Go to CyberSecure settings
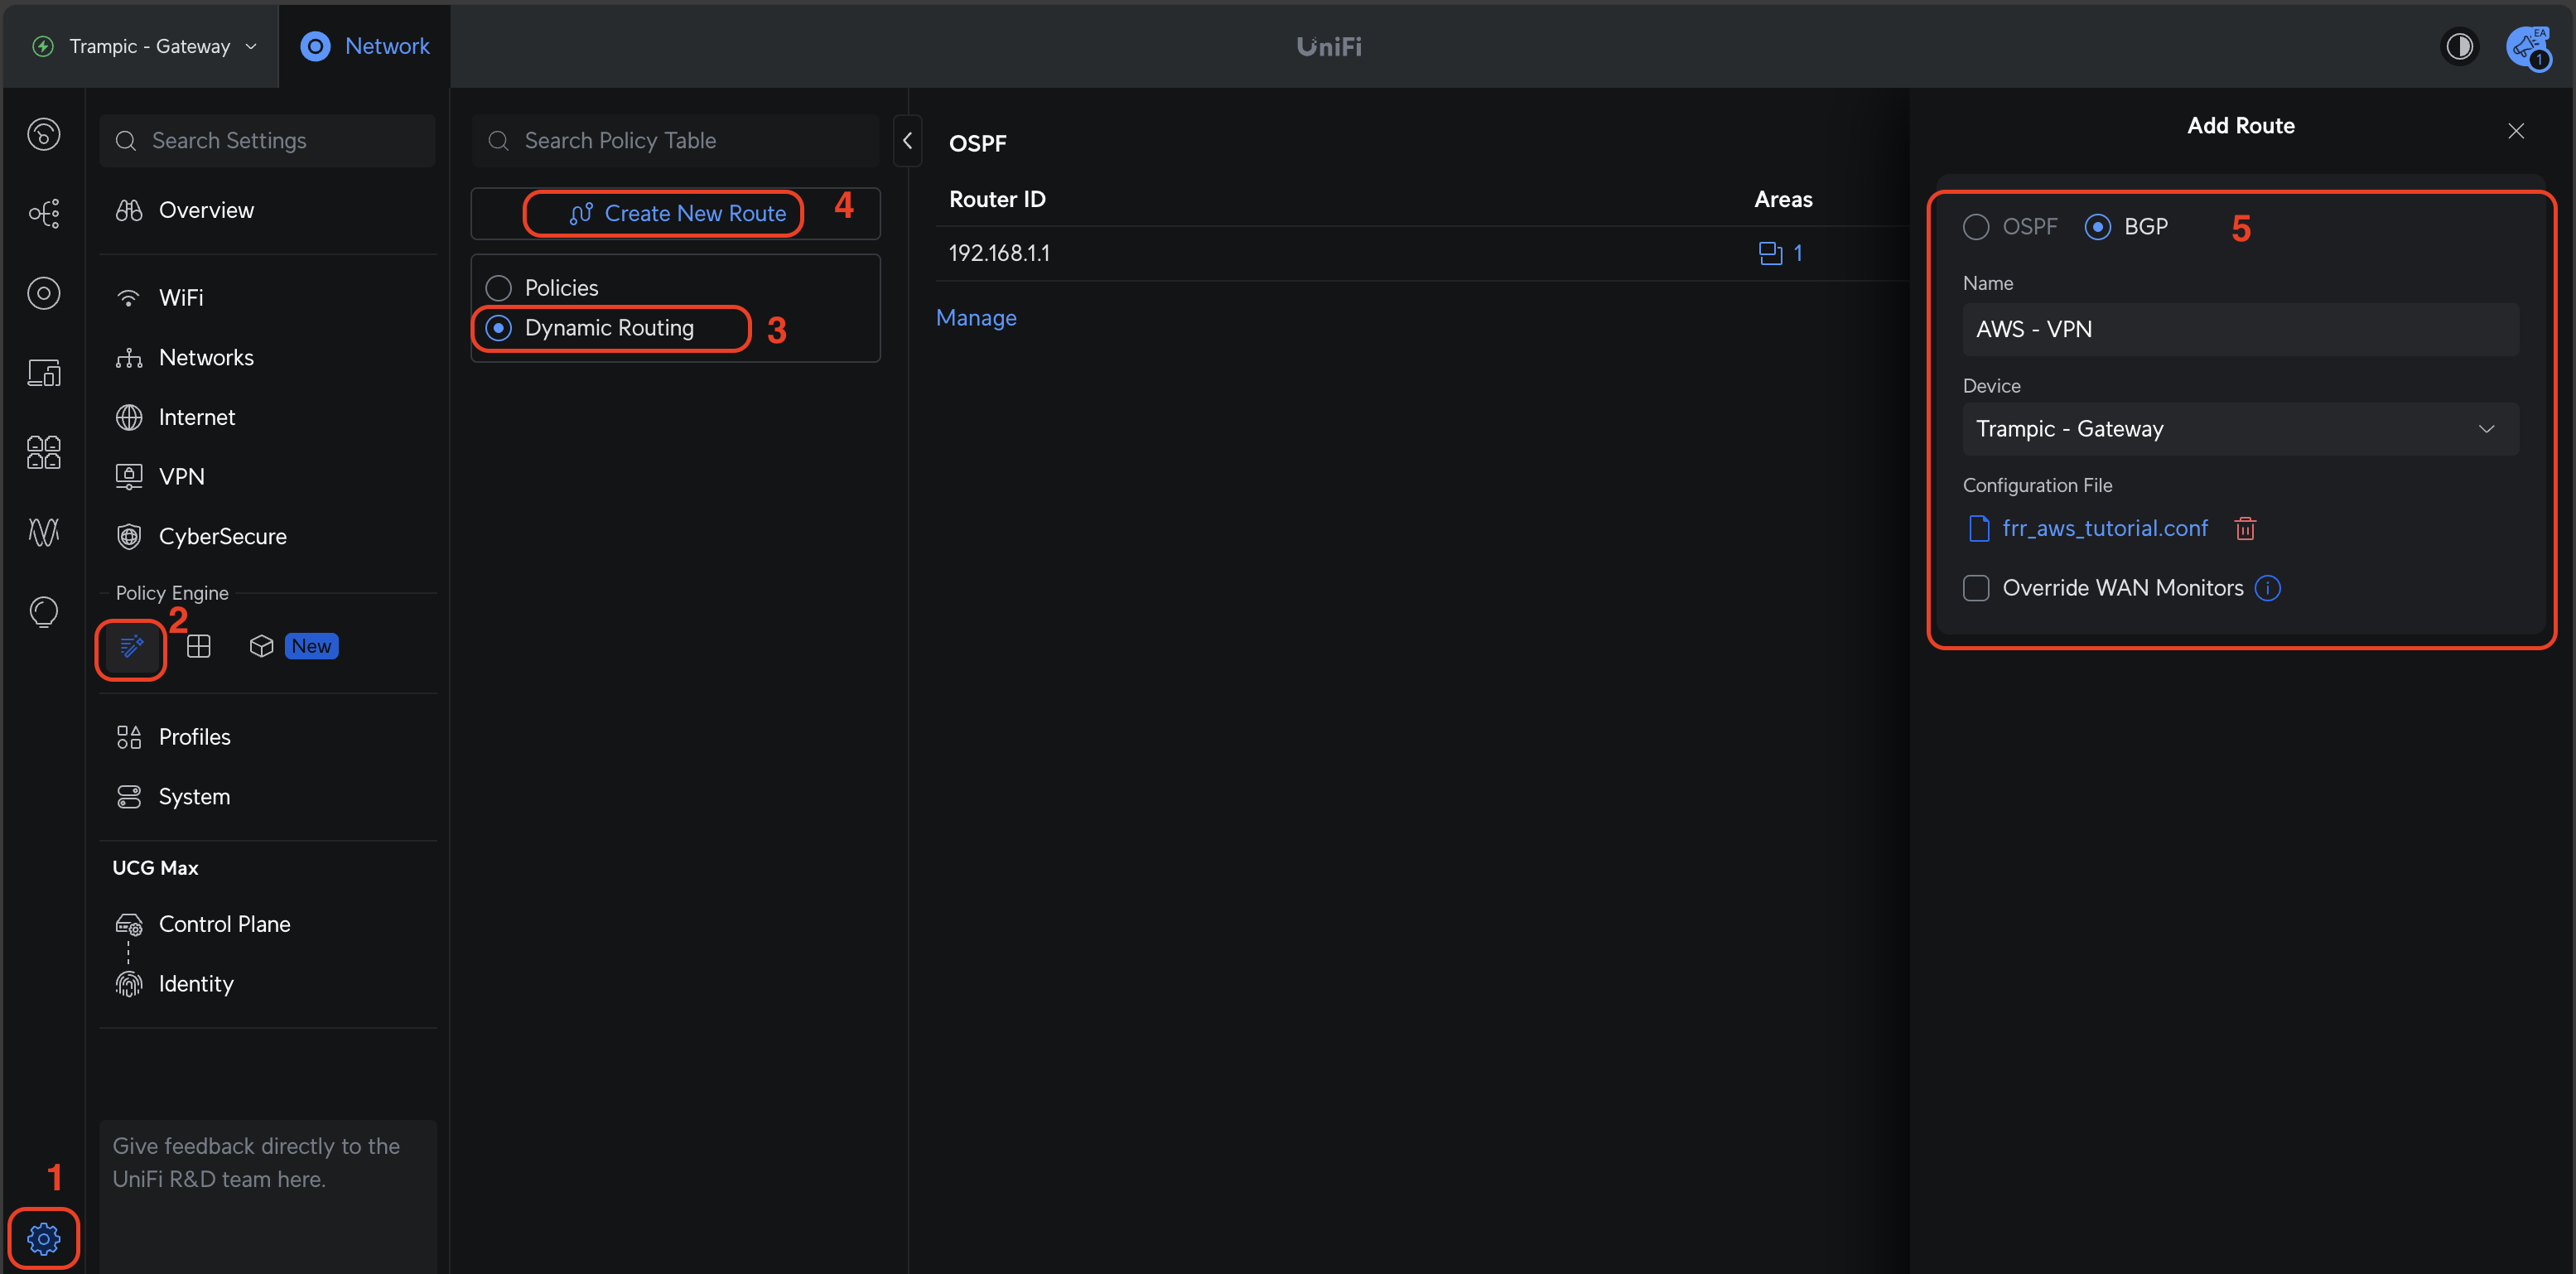Image resolution: width=2576 pixels, height=1274 pixels. tap(222, 536)
